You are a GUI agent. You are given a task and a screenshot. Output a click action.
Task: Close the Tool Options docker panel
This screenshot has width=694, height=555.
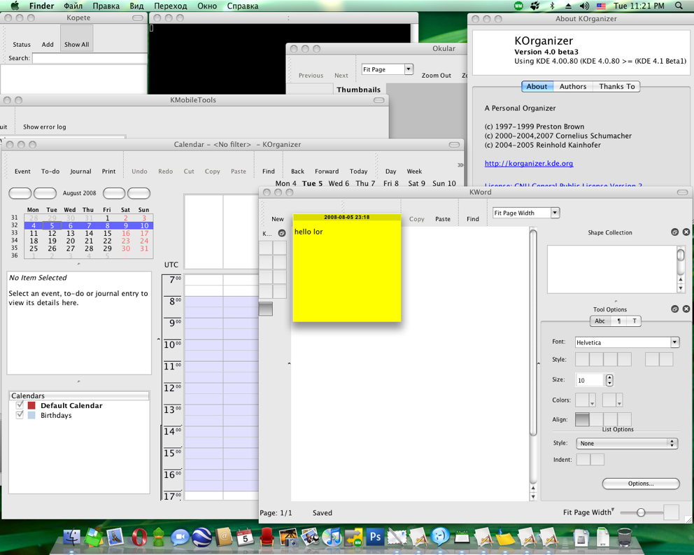point(686,309)
